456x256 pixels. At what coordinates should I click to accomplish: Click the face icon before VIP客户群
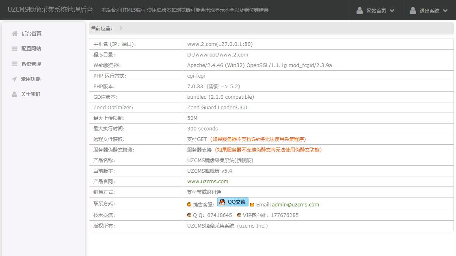[x=239, y=215]
